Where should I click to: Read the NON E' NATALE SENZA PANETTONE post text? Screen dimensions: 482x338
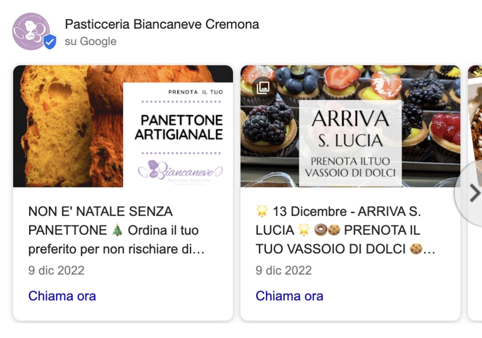117,230
